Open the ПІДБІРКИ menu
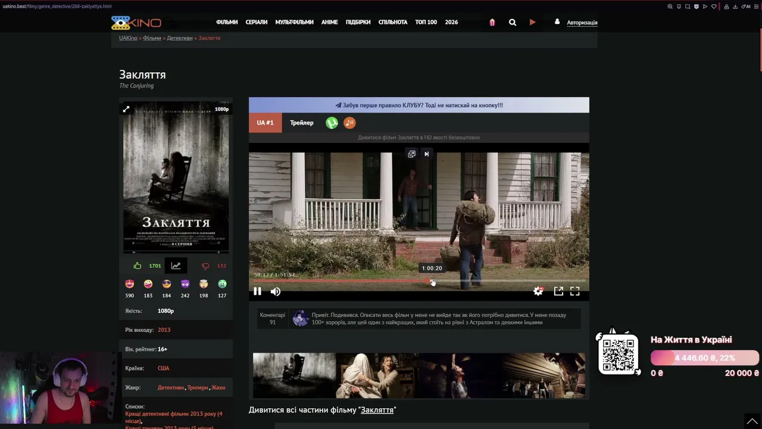Screen dimensions: 762x429 pos(358,23)
